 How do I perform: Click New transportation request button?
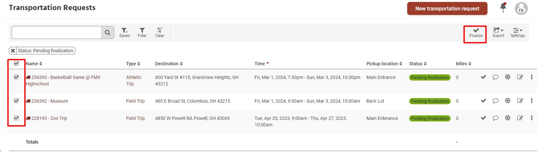pyautogui.click(x=447, y=9)
